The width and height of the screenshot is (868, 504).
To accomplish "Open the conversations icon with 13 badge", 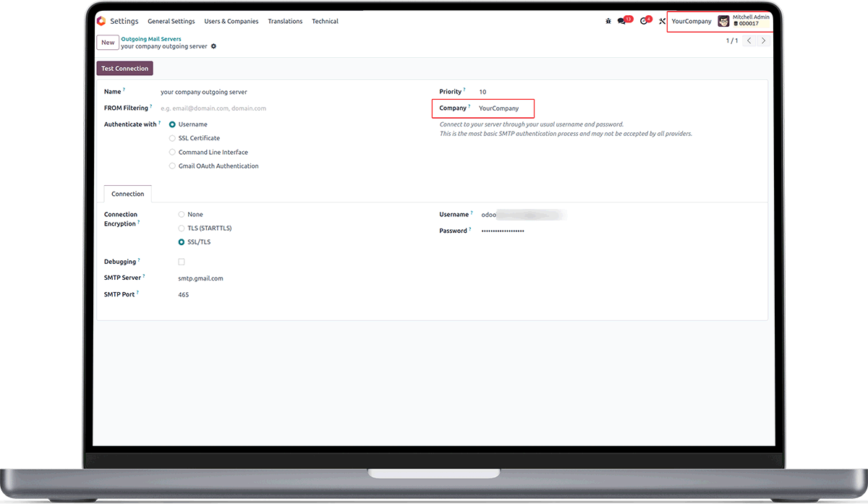I will (x=622, y=22).
